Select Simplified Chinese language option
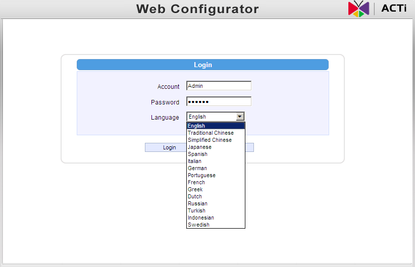The image size is (415, 267). pyautogui.click(x=216, y=140)
